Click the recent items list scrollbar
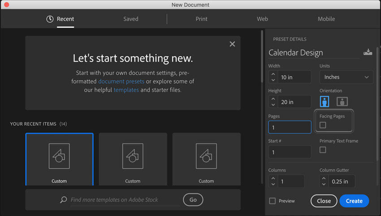 (x=262, y=56)
